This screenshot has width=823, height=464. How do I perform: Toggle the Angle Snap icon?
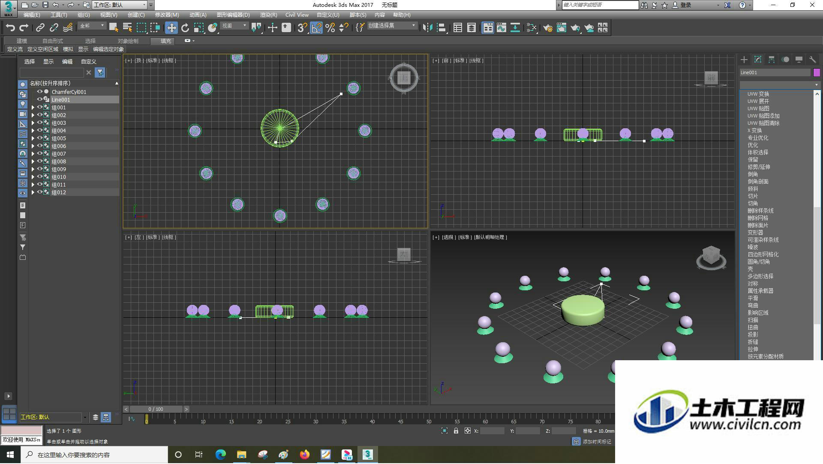[316, 28]
